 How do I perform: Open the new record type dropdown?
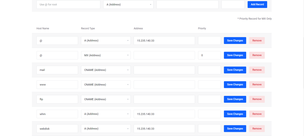click(128, 4)
